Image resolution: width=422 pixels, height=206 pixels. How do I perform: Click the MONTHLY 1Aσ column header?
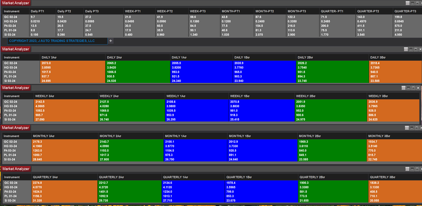coord(195,136)
